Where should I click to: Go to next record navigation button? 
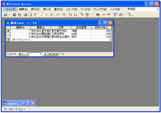[x=45, y=54]
